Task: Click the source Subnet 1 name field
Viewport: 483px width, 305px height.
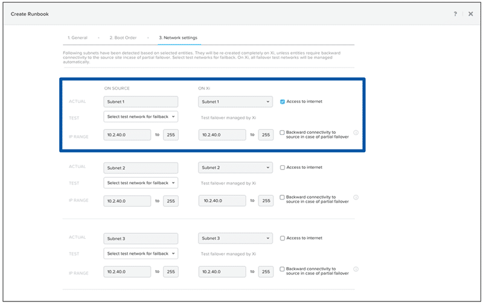Action: [x=141, y=102]
